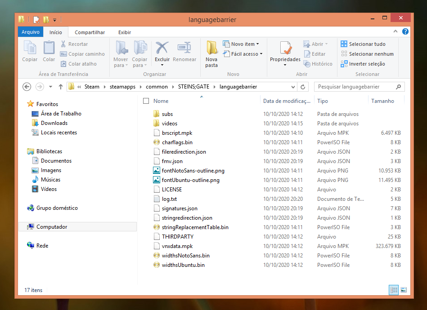Open Customize Quick Access Toolbar dropdown
Viewport: 427px width, 310px height.
point(54,20)
